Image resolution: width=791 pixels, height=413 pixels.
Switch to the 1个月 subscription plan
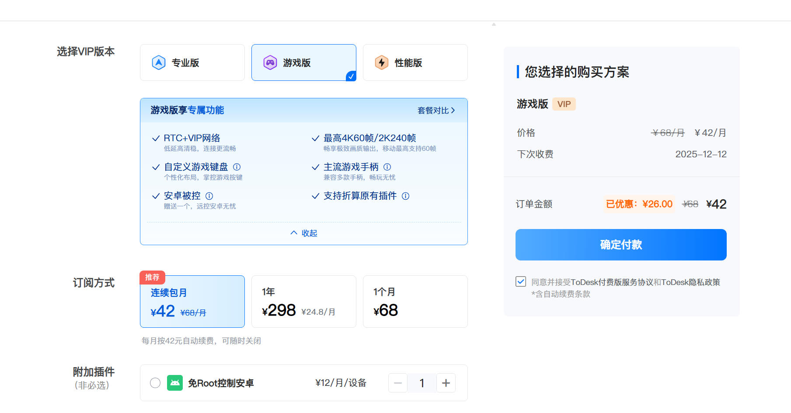[415, 301]
